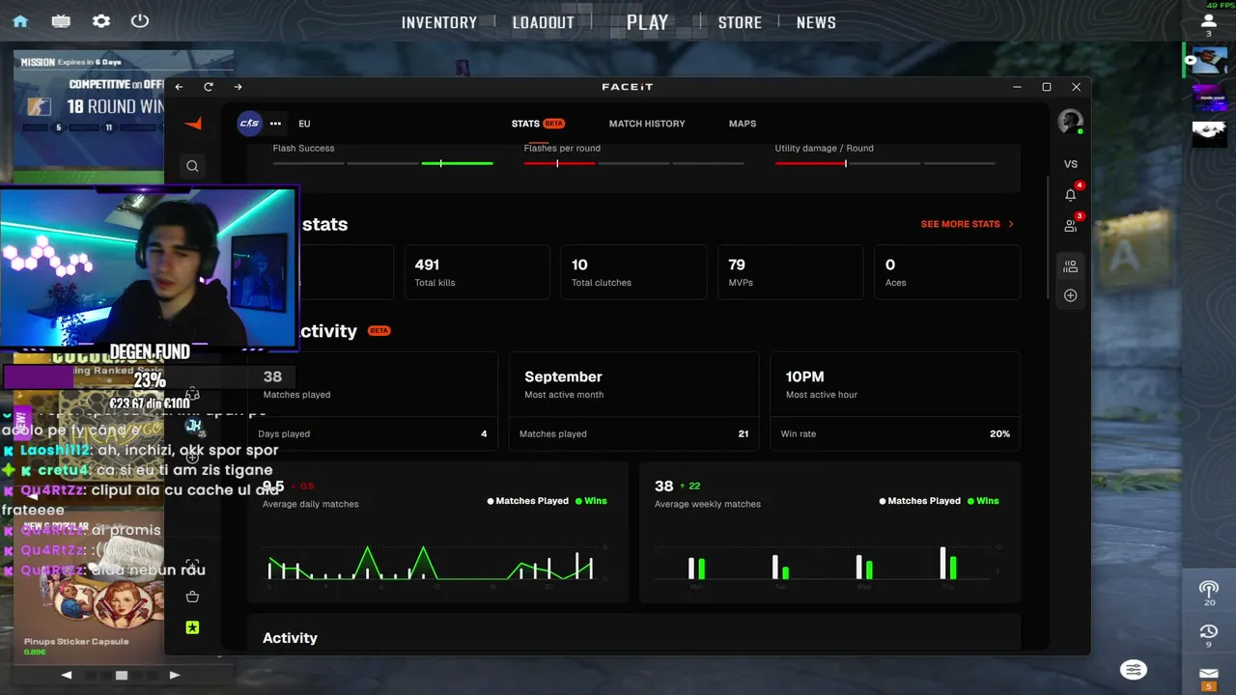Open the FACEIT shop basket icon
This screenshot has width=1236, height=695.
(192, 597)
